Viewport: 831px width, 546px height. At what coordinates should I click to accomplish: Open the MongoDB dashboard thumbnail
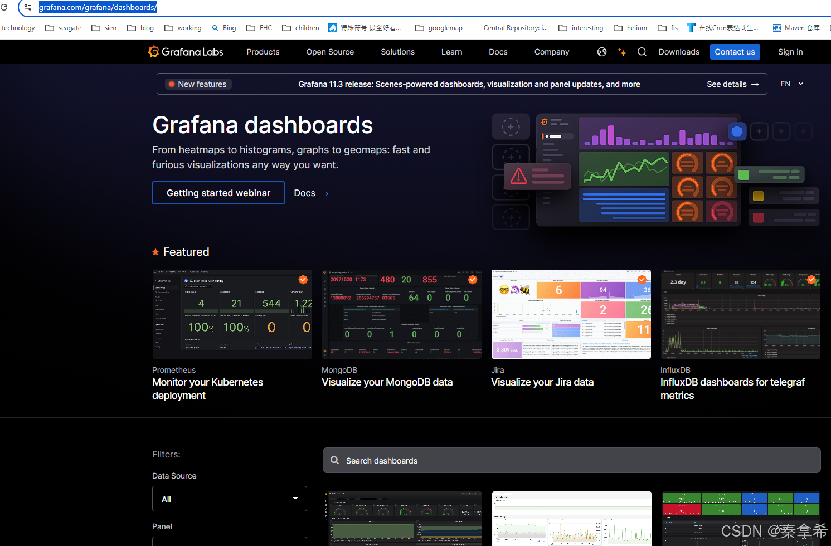point(401,314)
